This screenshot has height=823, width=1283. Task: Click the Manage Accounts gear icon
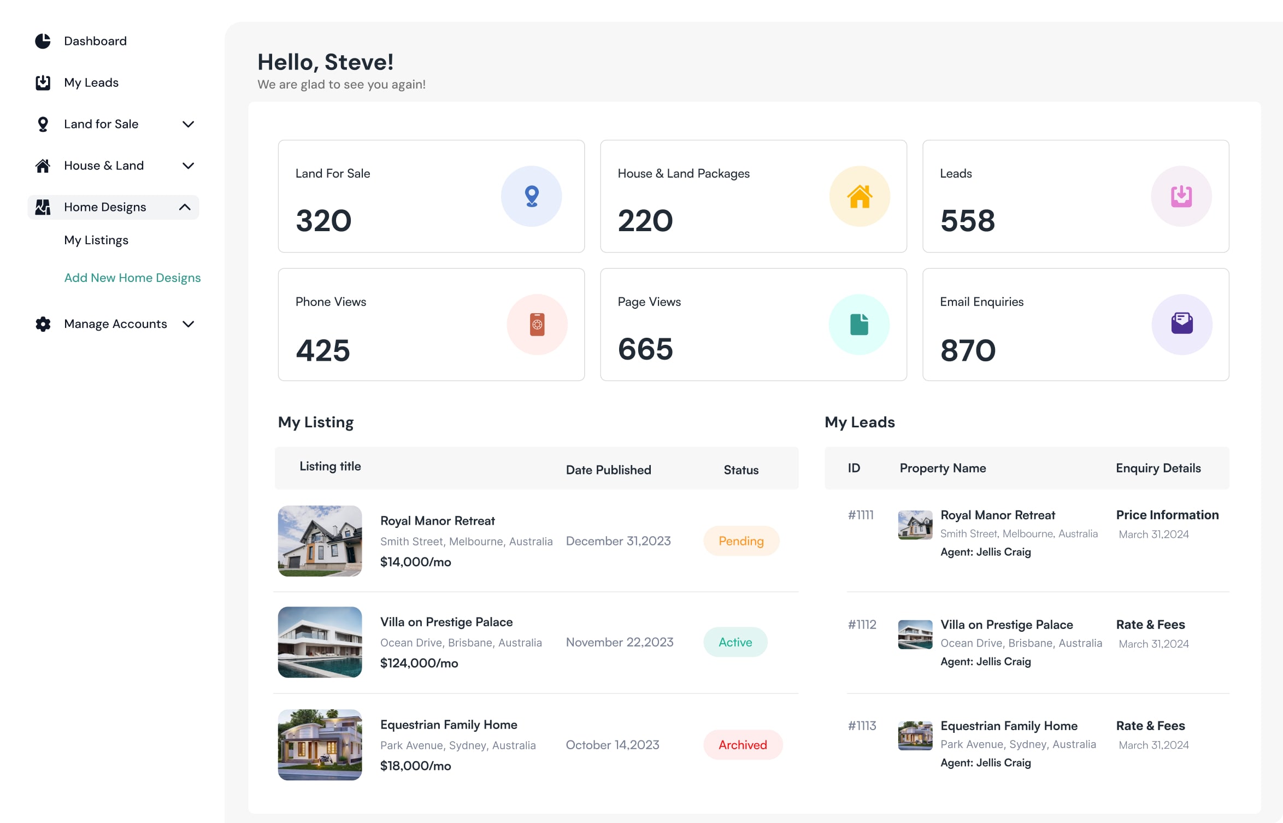point(43,324)
